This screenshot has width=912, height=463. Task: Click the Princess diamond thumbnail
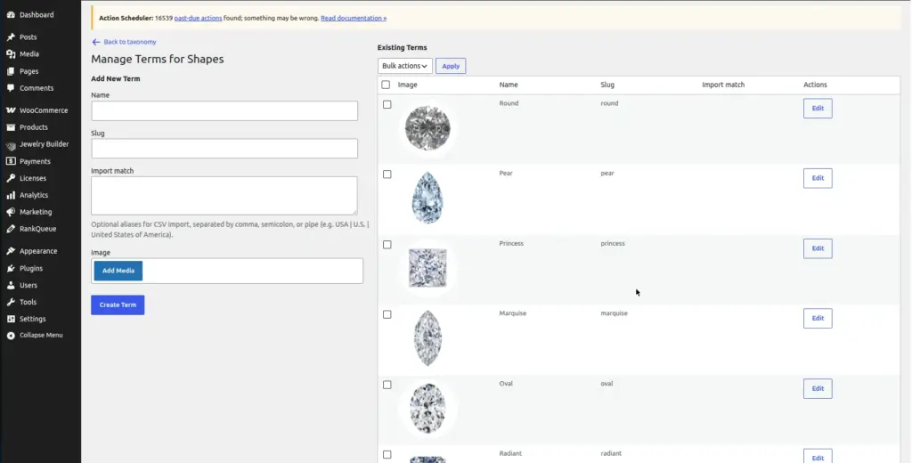[427, 268]
